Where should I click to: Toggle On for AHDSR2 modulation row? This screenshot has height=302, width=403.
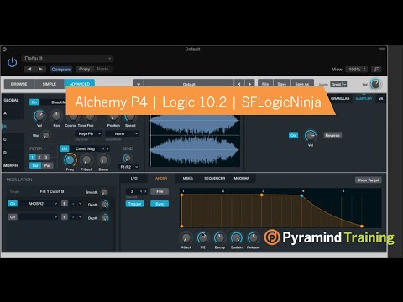point(13,204)
